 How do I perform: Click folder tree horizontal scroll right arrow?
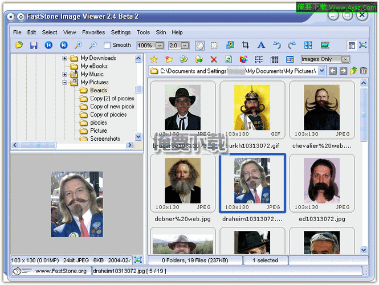pos(130,145)
